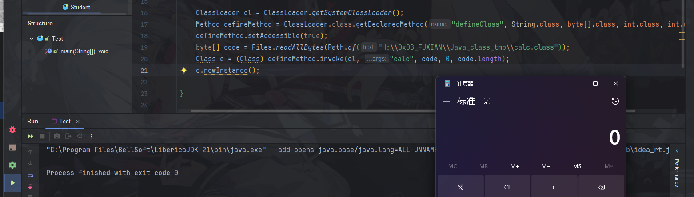
Task: Click scroll to end icon in console
Action: 30,186
